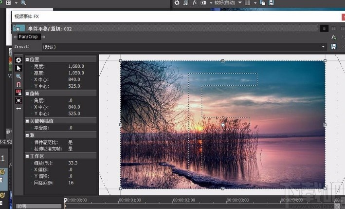Click bottom-center crop handle on image

pyautogui.click(x=223, y=189)
